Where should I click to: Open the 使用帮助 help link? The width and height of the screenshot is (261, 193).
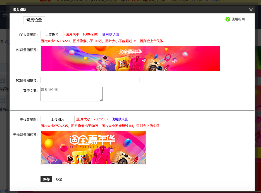[238, 19]
